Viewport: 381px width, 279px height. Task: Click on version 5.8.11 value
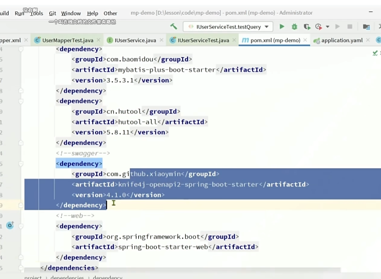118,132
